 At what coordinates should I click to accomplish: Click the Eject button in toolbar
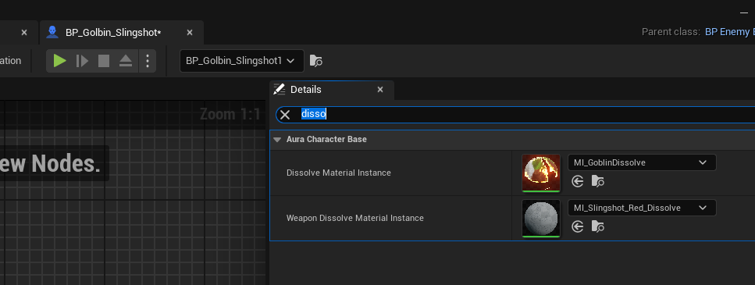(x=125, y=61)
